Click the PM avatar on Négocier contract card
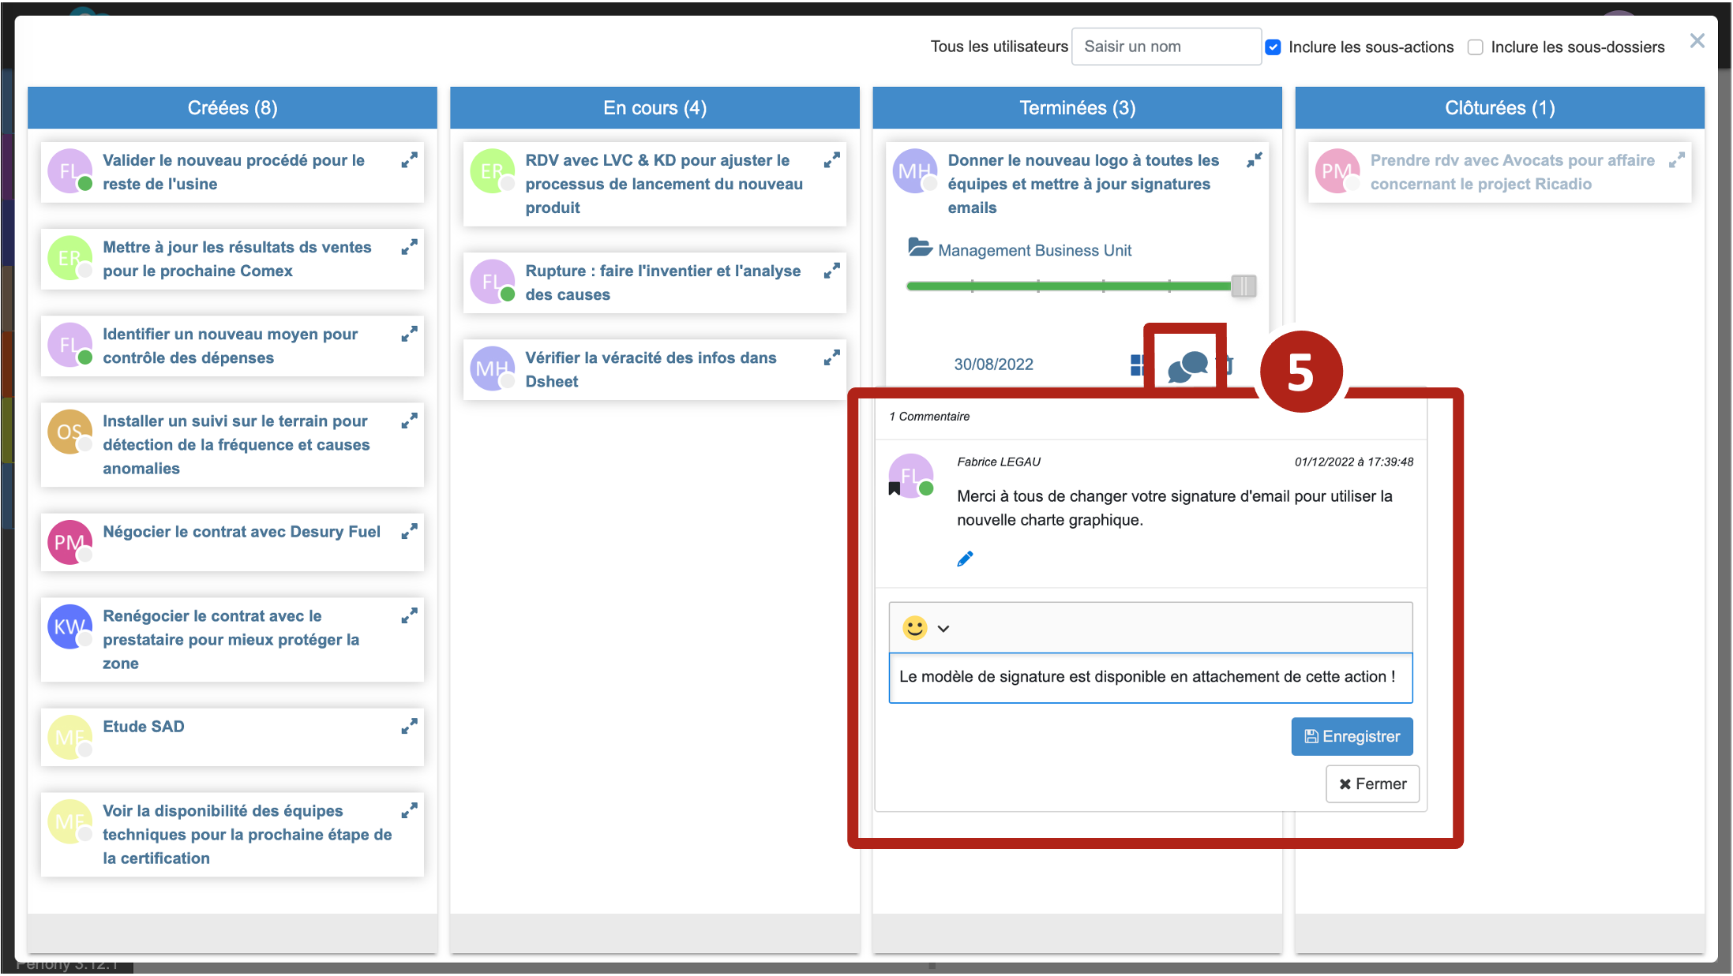Image resolution: width=1733 pixels, height=976 pixels. coord(69,542)
